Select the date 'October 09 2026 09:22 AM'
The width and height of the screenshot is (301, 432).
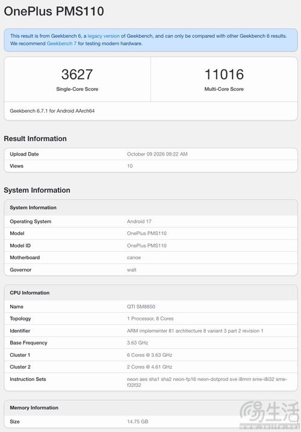coord(157,154)
